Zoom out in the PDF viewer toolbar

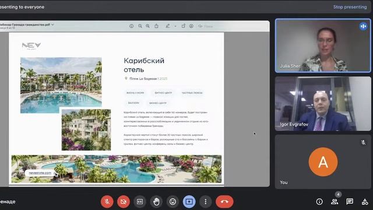point(140,26)
